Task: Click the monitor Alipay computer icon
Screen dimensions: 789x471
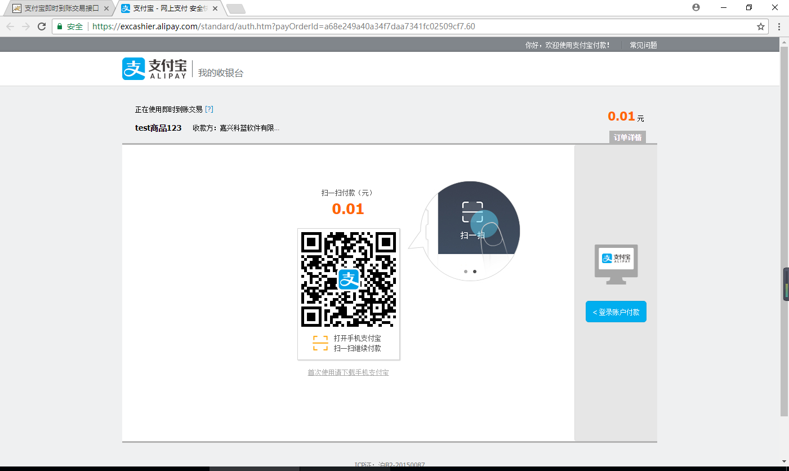Action: pyautogui.click(x=616, y=264)
